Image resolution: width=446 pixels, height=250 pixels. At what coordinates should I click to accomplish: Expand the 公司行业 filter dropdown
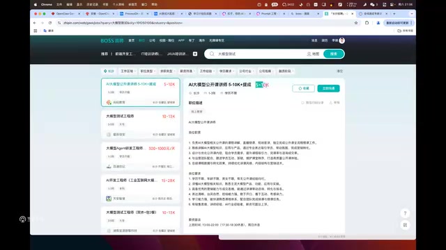[x=247, y=71]
